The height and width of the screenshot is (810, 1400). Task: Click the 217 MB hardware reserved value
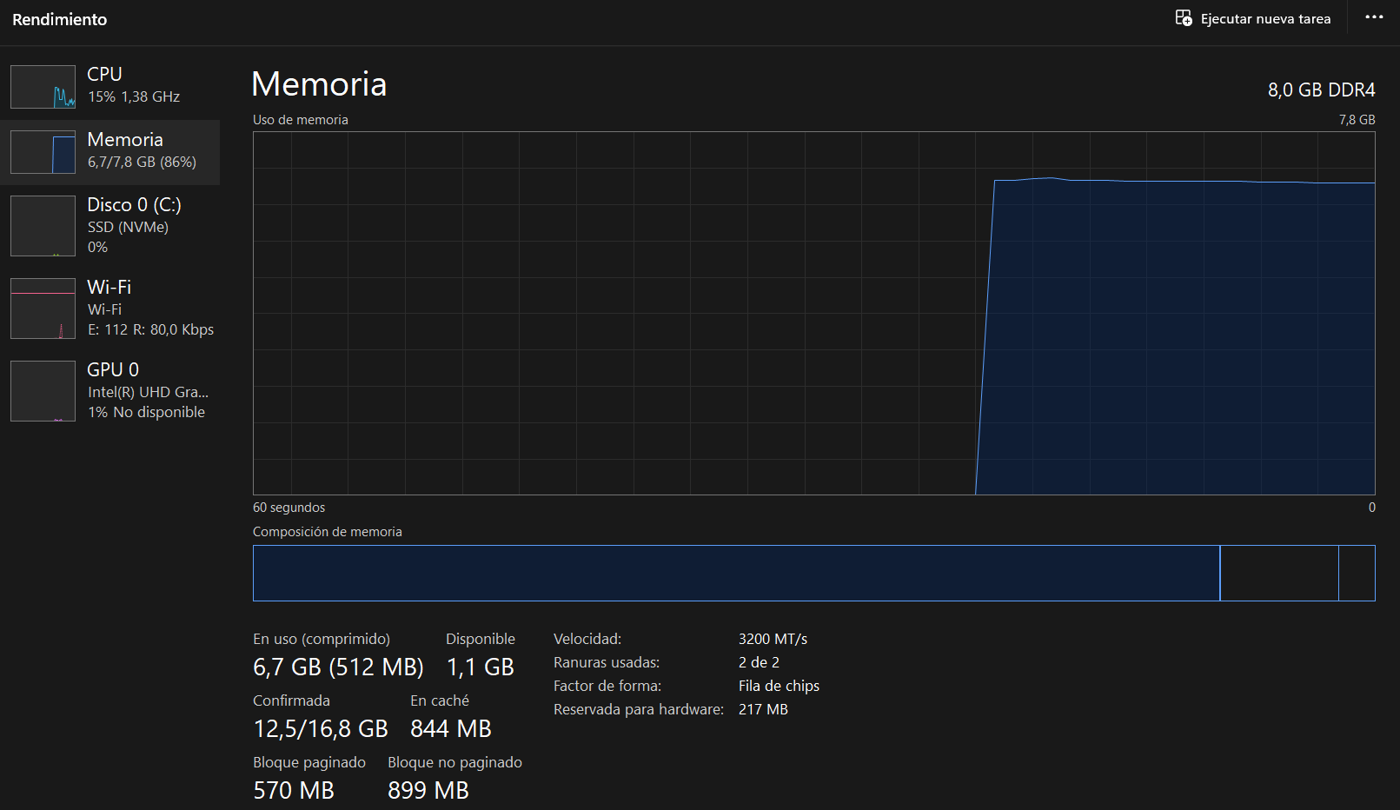click(763, 709)
